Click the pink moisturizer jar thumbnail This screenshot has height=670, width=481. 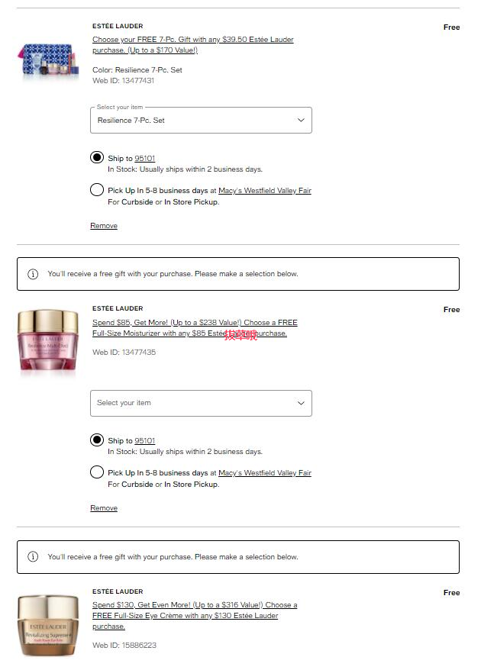point(48,343)
